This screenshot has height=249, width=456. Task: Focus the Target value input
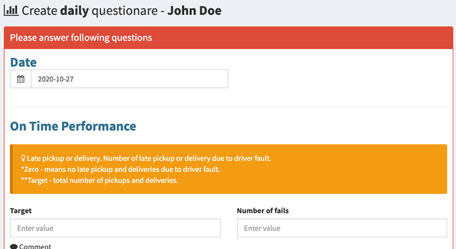pos(115,228)
